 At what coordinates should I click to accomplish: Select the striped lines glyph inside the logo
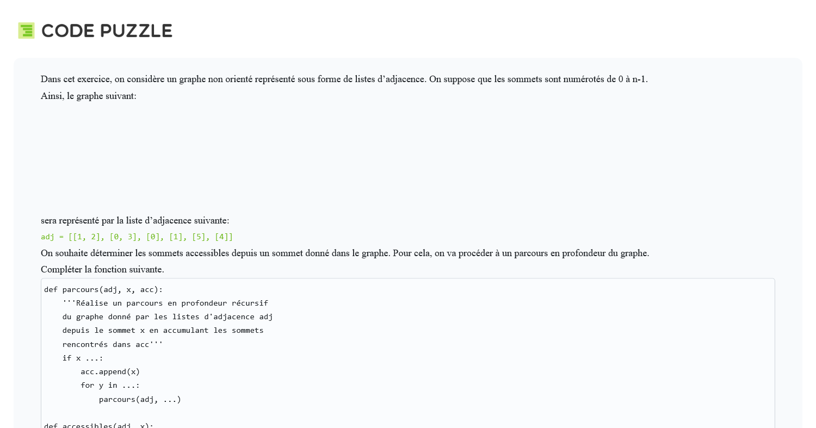click(26, 30)
